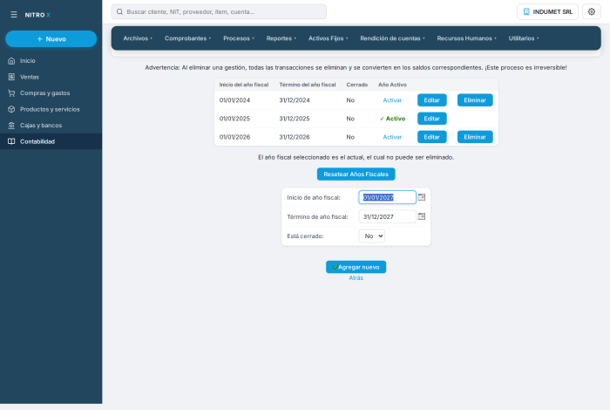
Task: Open the Archivos menu
Action: (x=138, y=38)
